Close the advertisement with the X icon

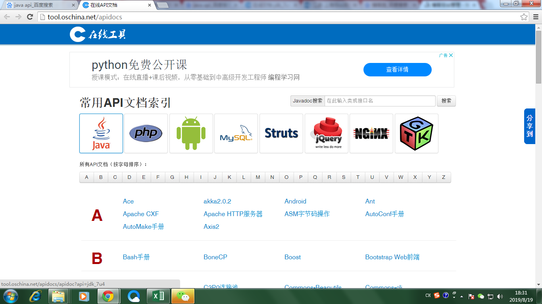pyautogui.click(x=451, y=55)
